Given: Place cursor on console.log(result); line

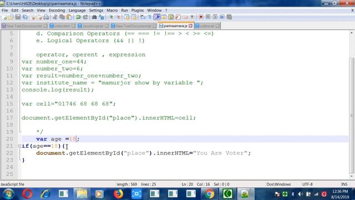Looking at the screenshot, I should click(58, 90).
